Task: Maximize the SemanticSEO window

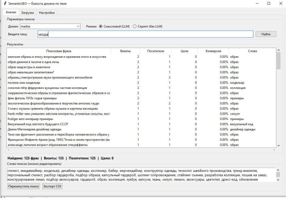Action: [269, 3]
